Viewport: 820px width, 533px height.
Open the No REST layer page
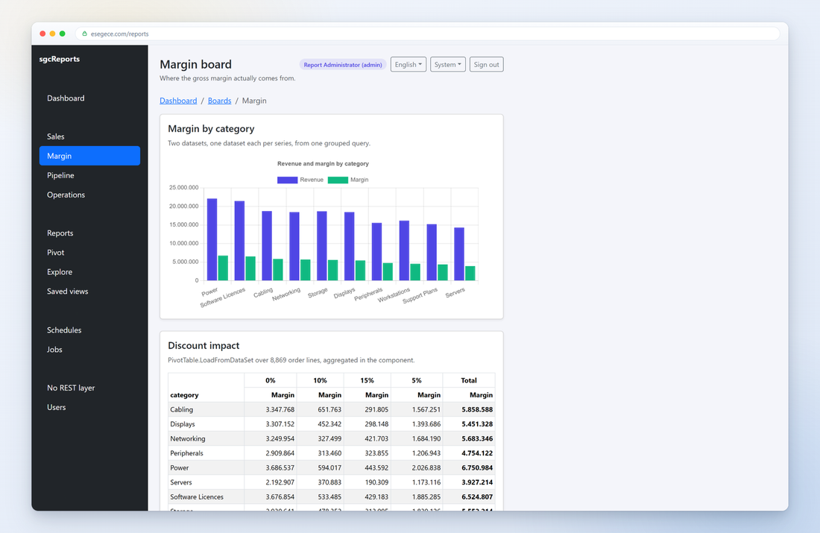89,388
